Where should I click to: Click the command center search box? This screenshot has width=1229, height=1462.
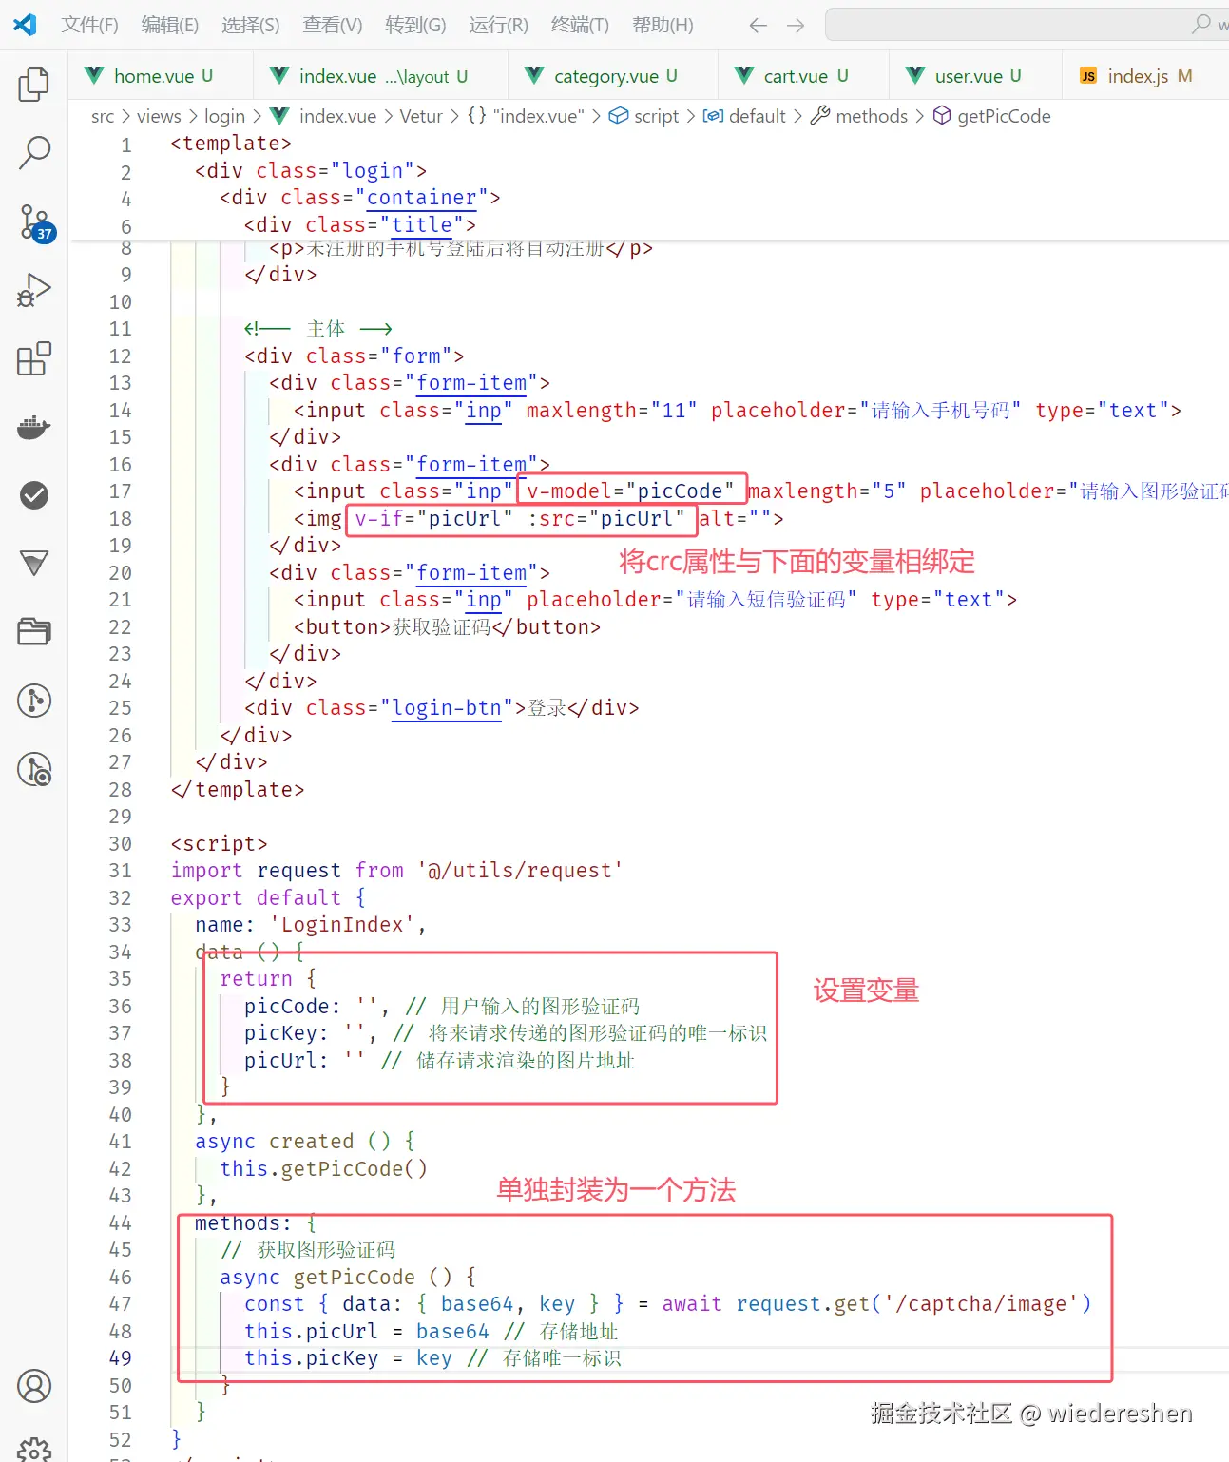pyautogui.click(x=1027, y=25)
